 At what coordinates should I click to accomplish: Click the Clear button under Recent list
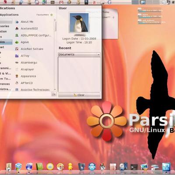click(79, 95)
